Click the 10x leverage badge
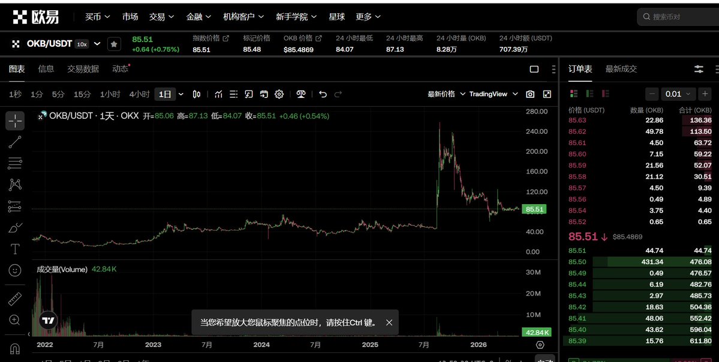The height and width of the screenshot is (362, 719). 82,44
